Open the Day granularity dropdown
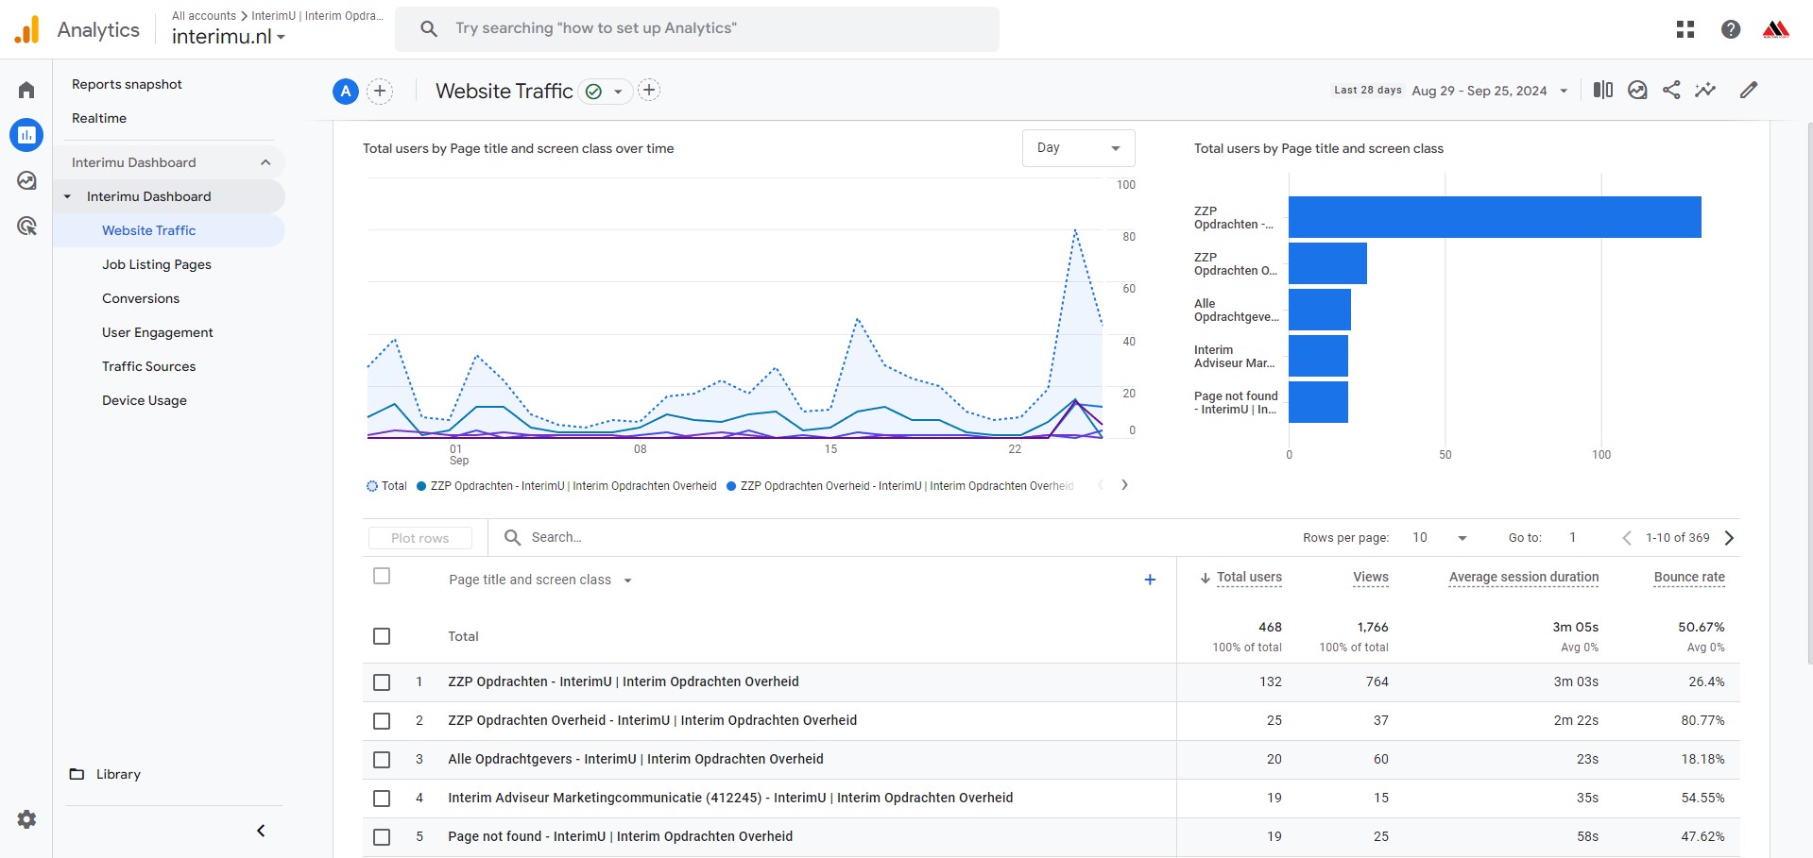The height and width of the screenshot is (858, 1813). point(1078,148)
